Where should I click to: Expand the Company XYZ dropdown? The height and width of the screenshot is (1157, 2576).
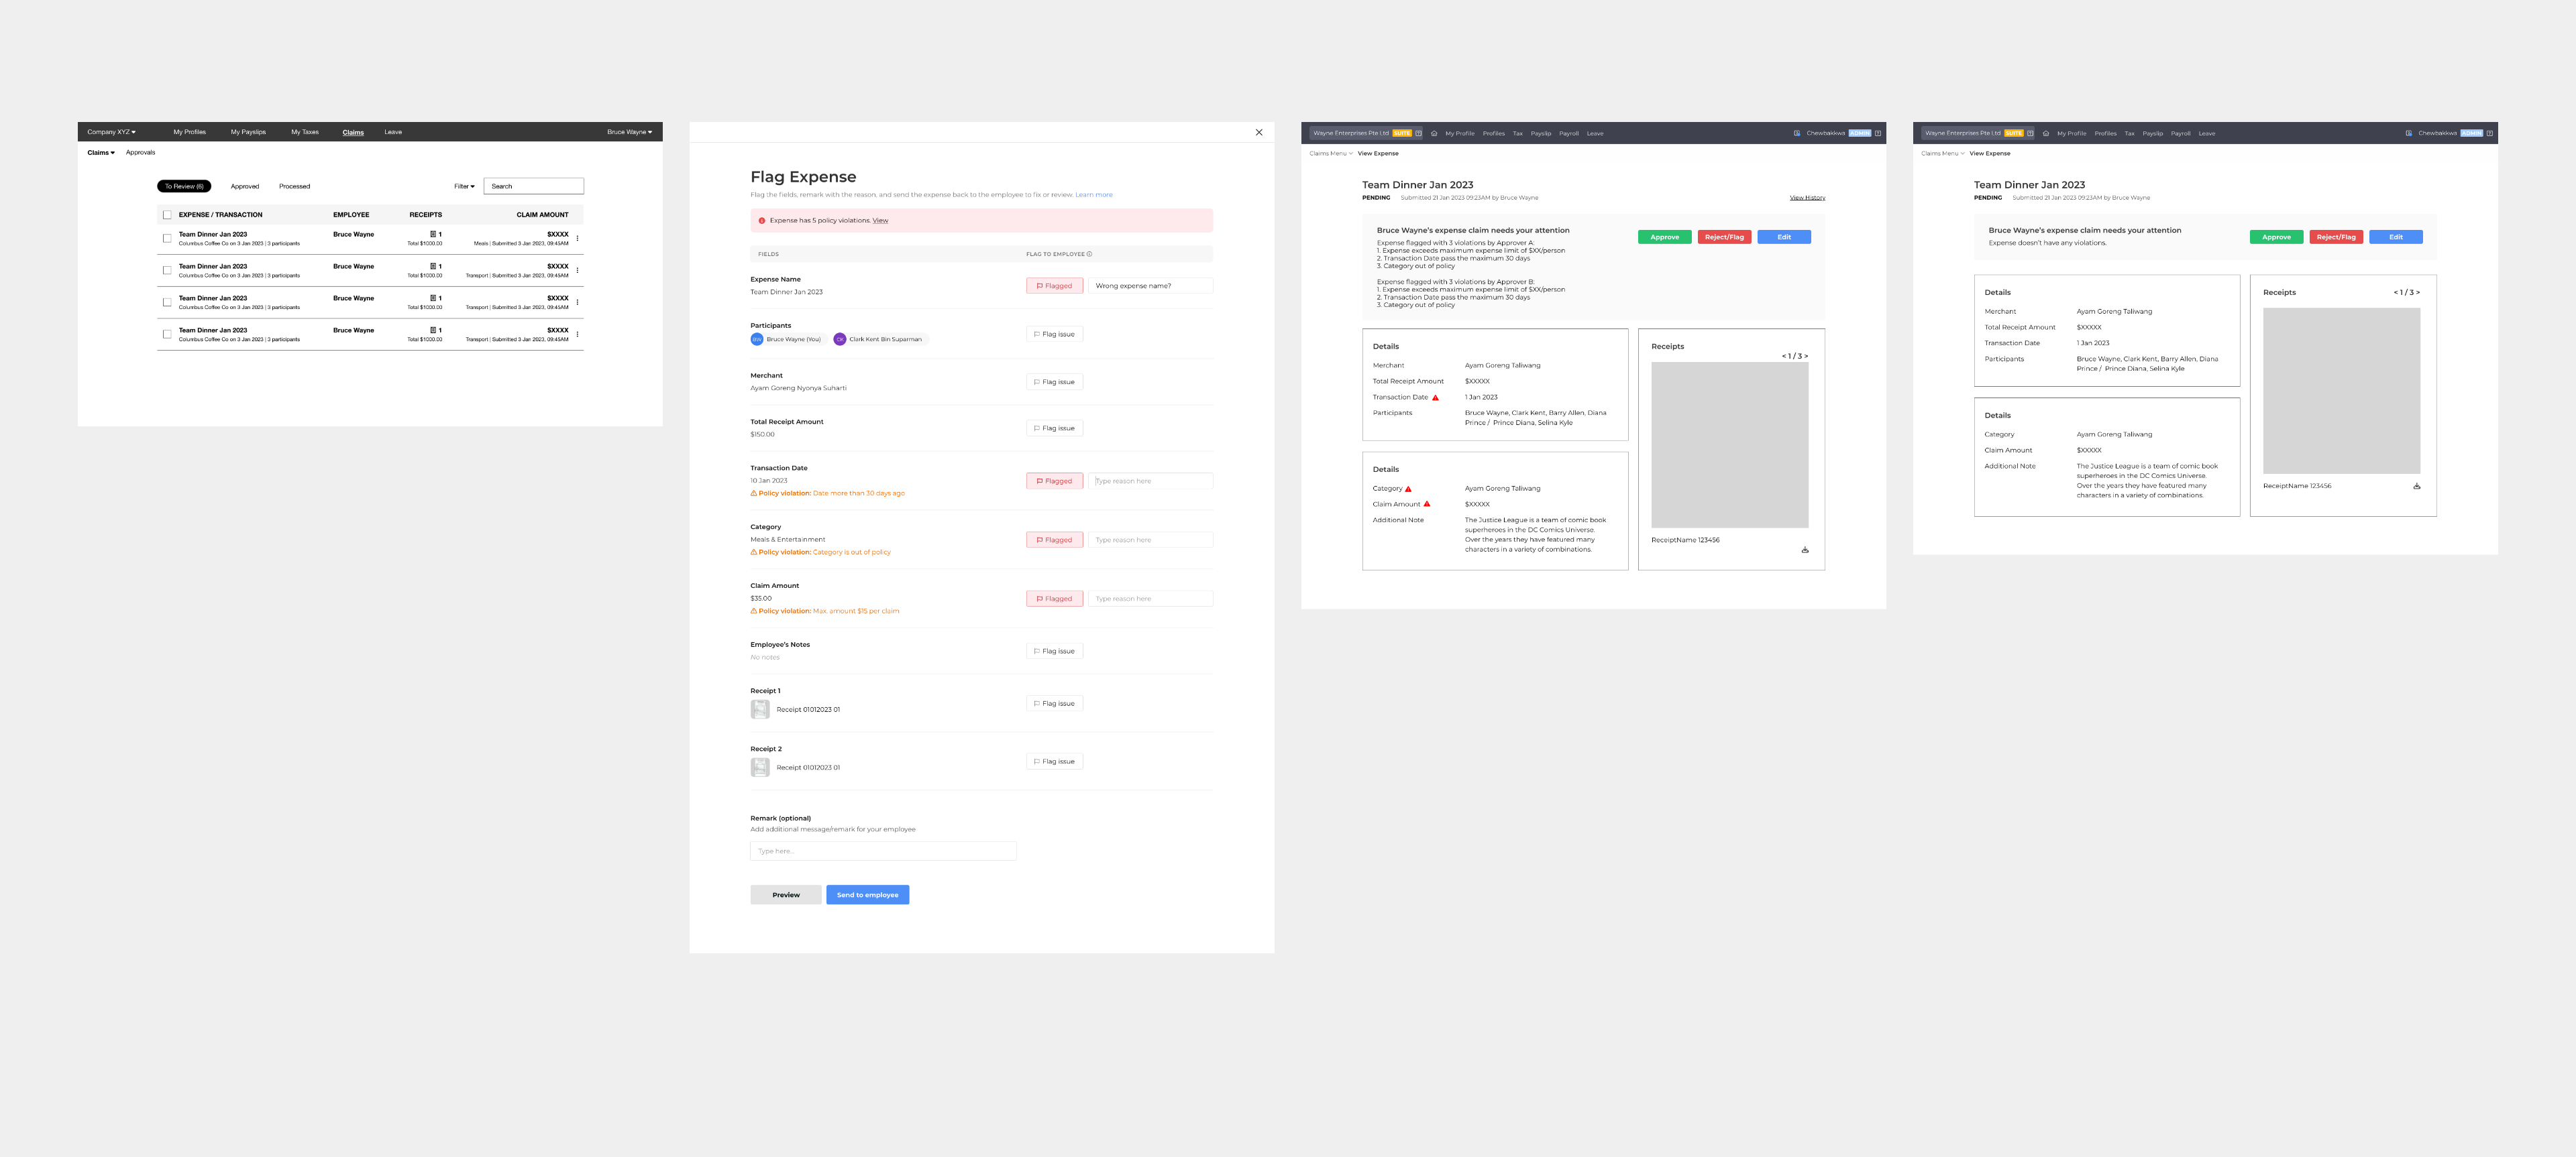[x=111, y=132]
